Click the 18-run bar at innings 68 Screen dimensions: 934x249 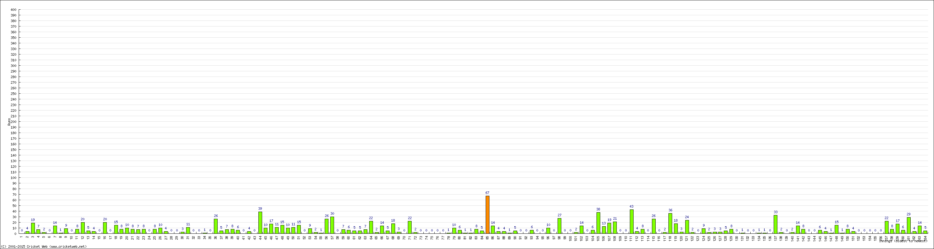[x=393, y=228]
